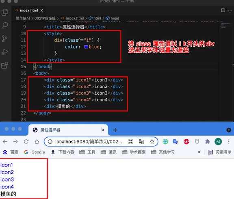Click 摸鱼的 text on the page

coord(8,194)
